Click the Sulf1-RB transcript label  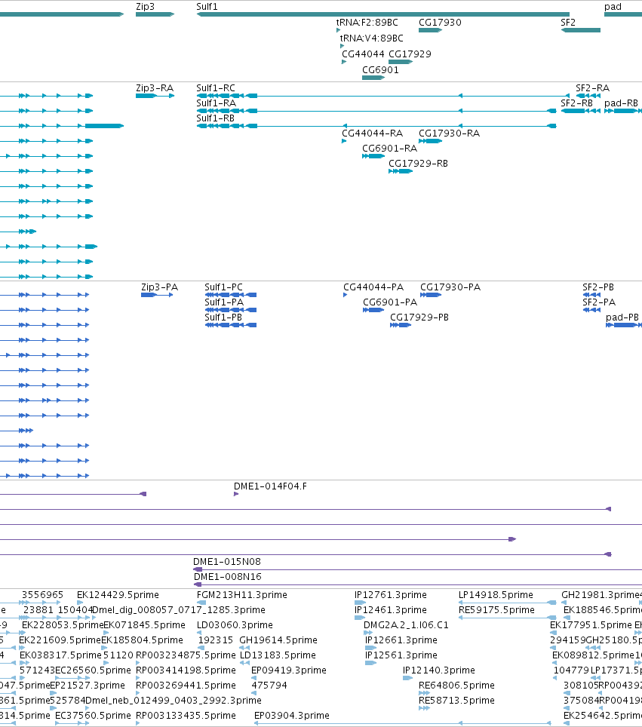215,118
